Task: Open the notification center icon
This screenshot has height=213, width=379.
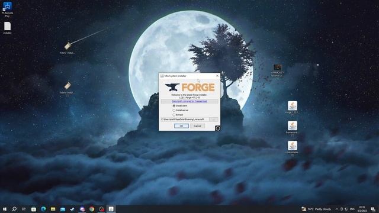Action: [x=373, y=209]
